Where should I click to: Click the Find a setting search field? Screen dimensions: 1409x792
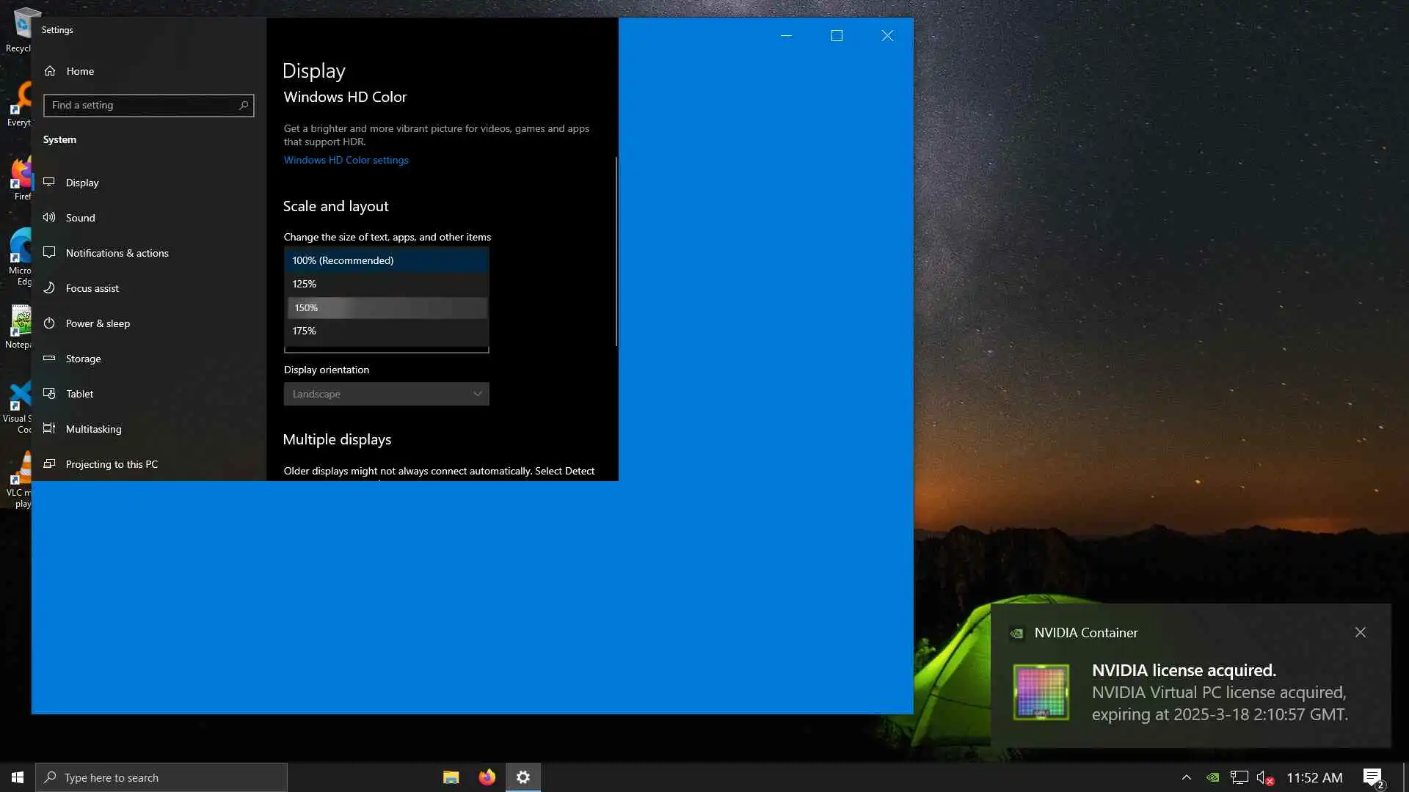139,105
